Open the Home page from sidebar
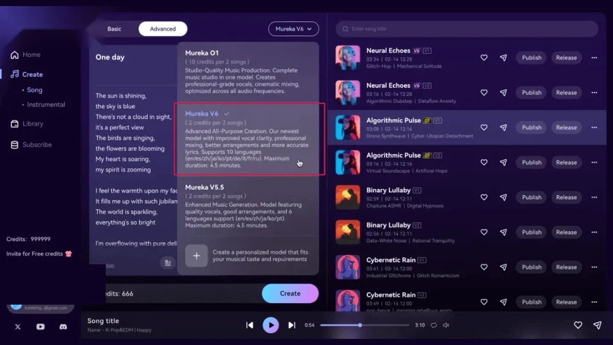Image resolution: width=613 pixels, height=345 pixels. click(26, 55)
